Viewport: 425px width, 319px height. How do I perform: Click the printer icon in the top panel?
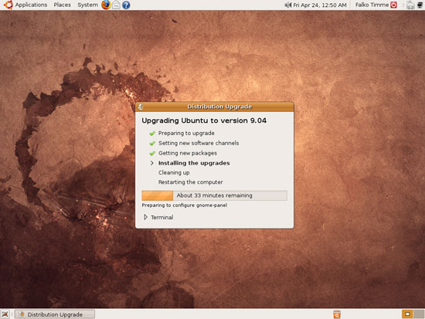(x=410, y=5)
